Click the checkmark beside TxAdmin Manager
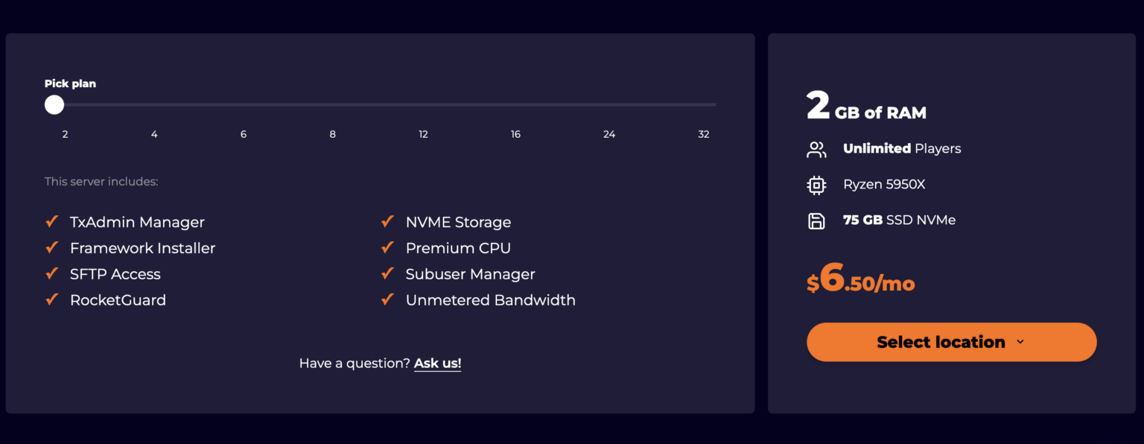1144x444 pixels. click(51, 221)
